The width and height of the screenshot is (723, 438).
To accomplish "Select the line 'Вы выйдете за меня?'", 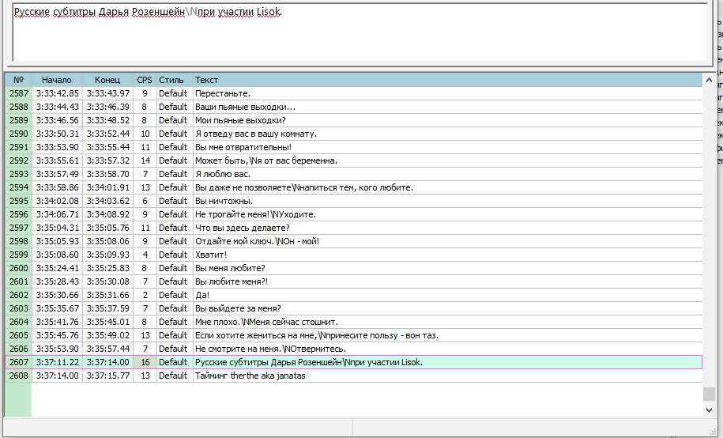I will (x=238, y=308).
